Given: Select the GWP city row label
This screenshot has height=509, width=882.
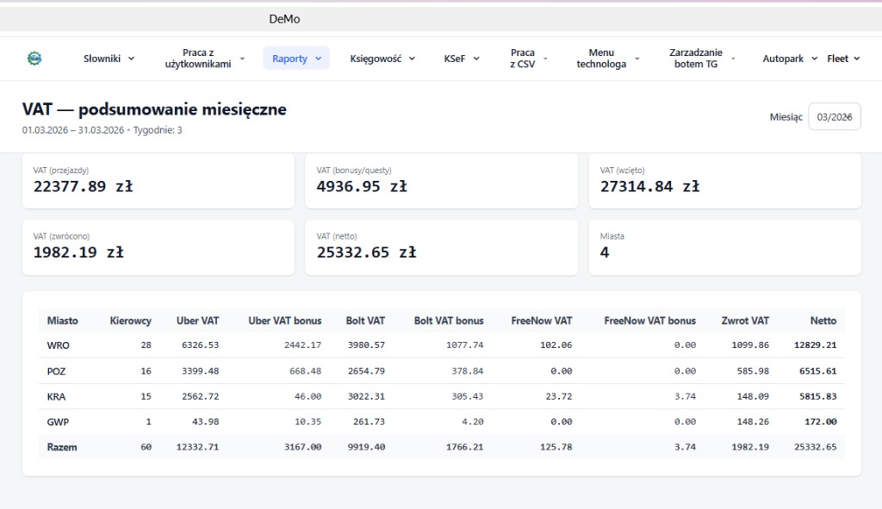Looking at the screenshot, I should [58, 422].
